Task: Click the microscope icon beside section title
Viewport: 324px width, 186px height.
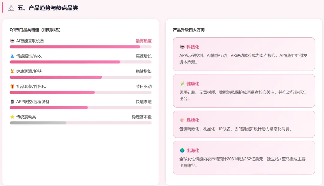Action: [11, 8]
